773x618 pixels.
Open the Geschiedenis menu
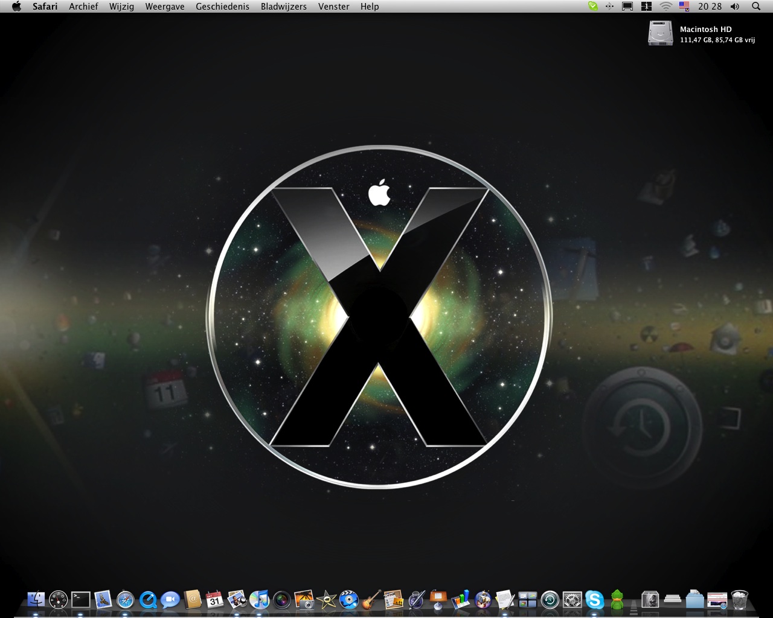pos(222,6)
